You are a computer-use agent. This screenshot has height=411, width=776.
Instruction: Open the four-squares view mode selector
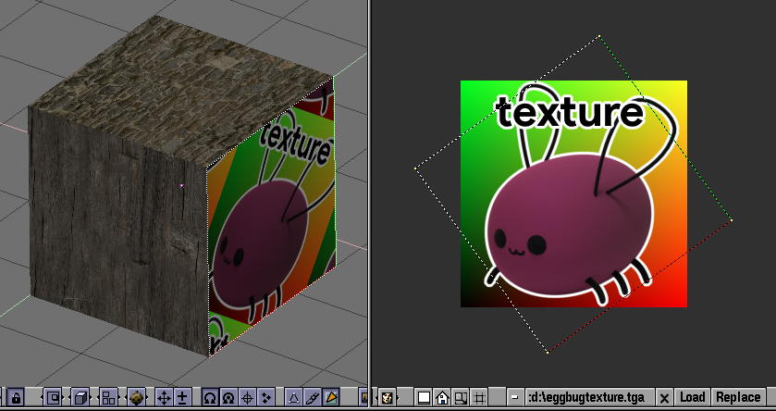(108, 397)
